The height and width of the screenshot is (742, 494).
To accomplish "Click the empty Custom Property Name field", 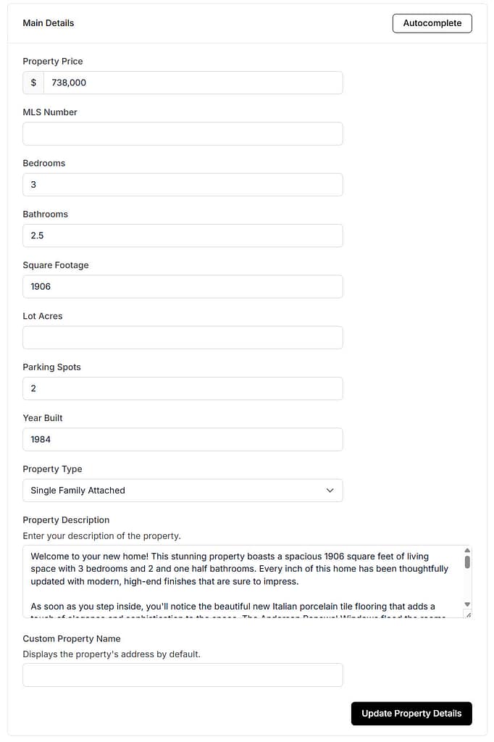I will (181, 674).
